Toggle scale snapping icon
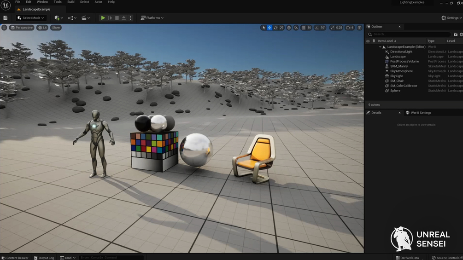This screenshot has height=260, width=463. pyautogui.click(x=333, y=28)
